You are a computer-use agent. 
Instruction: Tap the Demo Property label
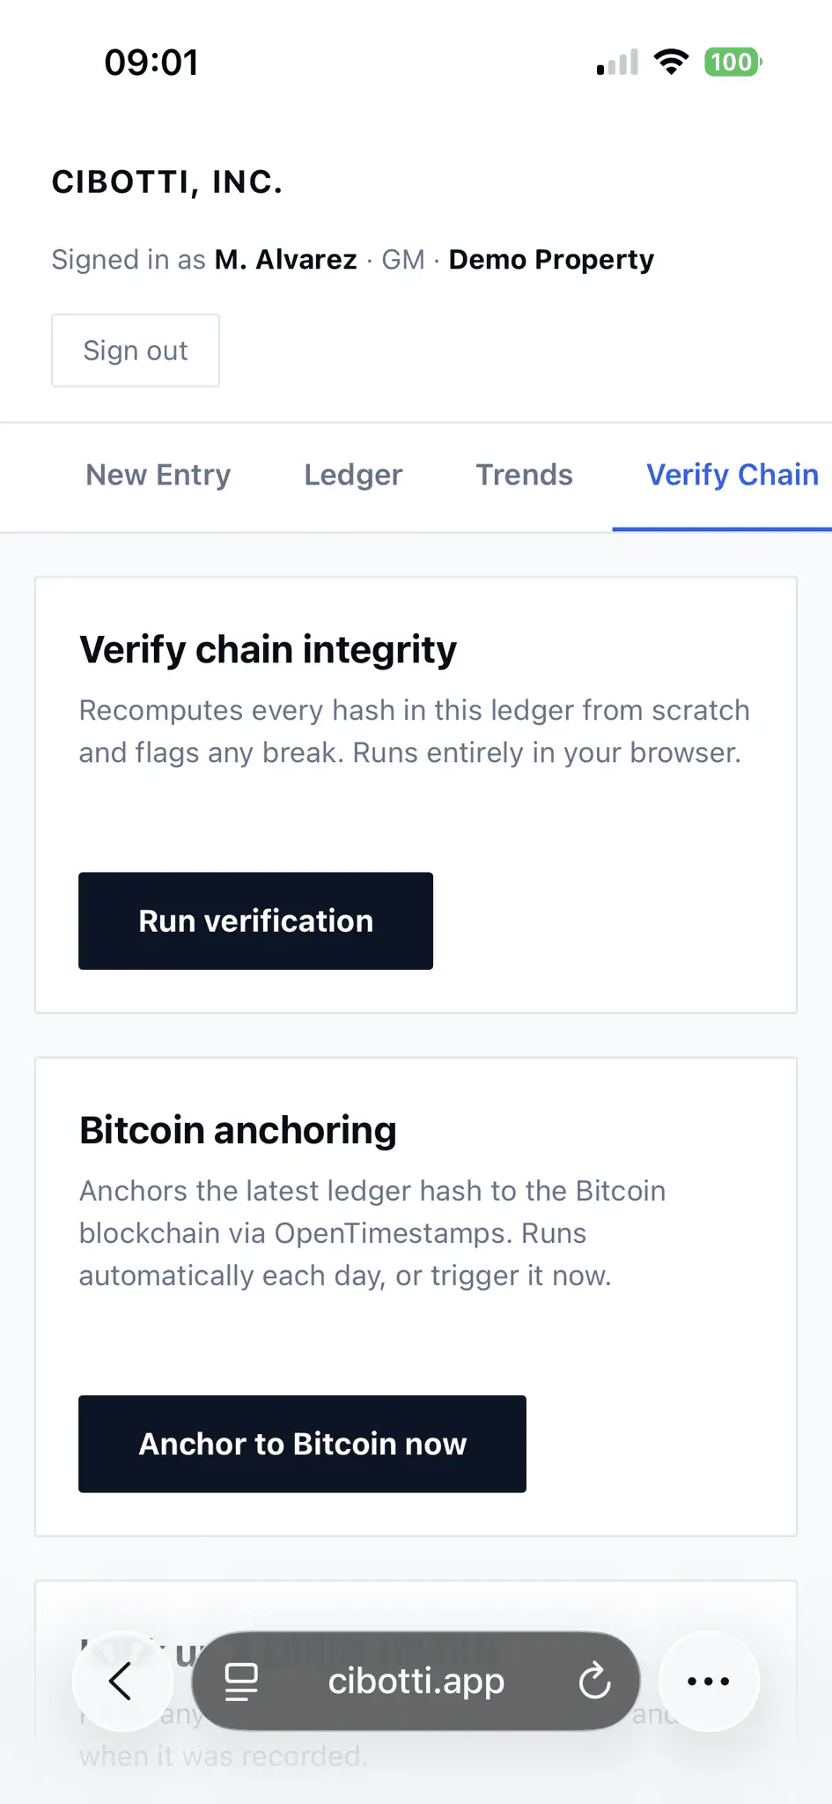tap(552, 260)
